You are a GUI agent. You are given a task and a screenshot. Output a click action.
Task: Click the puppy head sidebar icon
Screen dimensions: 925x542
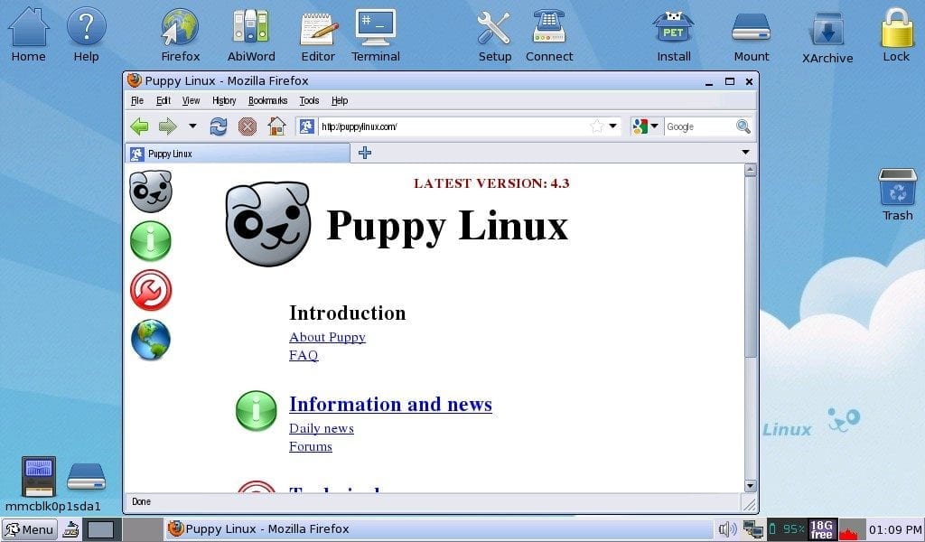click(151, 192)
